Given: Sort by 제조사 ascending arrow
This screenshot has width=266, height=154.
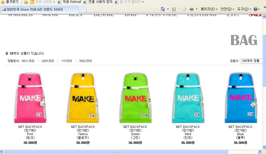Looking at the screenshot, I should pyautogui.click(x=30, y=61).
